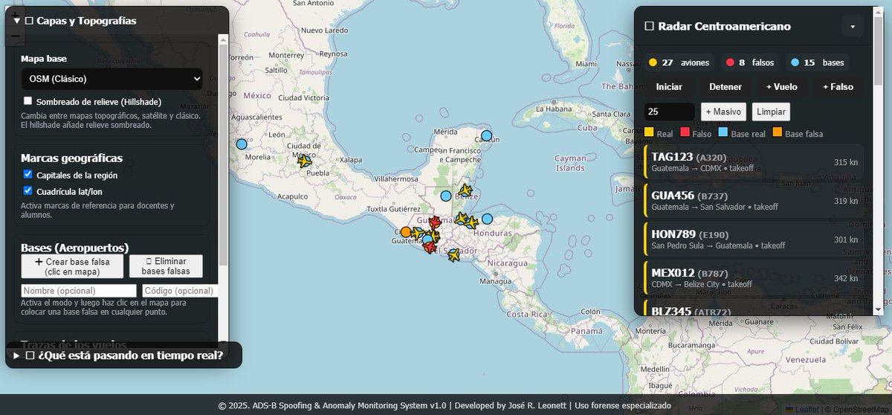Screen dimensions: 892x415
Task: Click the yellow airplane near El Salvador coast
Action: point(453,255)
